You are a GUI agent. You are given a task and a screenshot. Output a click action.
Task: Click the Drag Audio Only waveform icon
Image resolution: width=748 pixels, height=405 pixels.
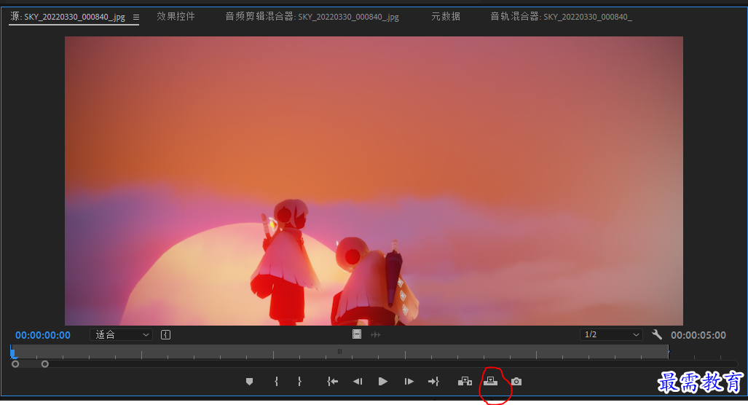376,335
